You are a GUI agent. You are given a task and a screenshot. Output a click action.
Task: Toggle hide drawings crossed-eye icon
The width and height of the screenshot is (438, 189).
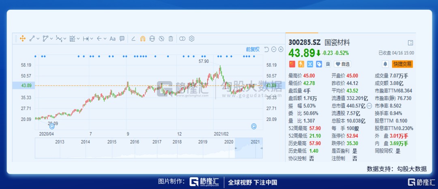tap(161, 39)
